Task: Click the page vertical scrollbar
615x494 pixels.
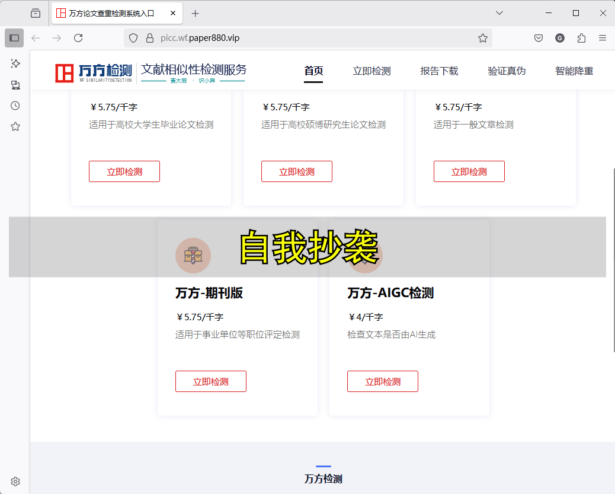Action: [x=613, y=260]
